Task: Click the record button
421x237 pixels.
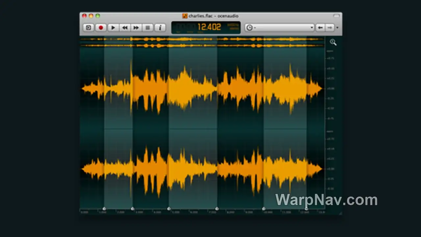Action: tap(101, 28)
